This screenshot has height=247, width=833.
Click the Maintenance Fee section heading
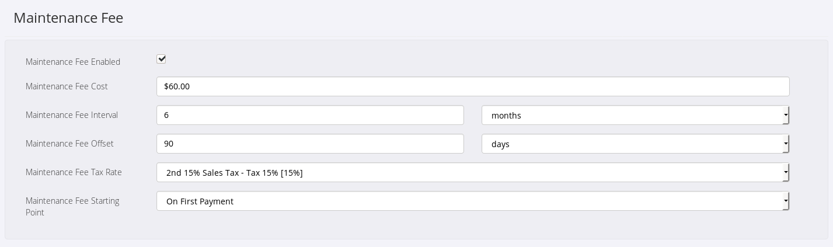[68, 18]
